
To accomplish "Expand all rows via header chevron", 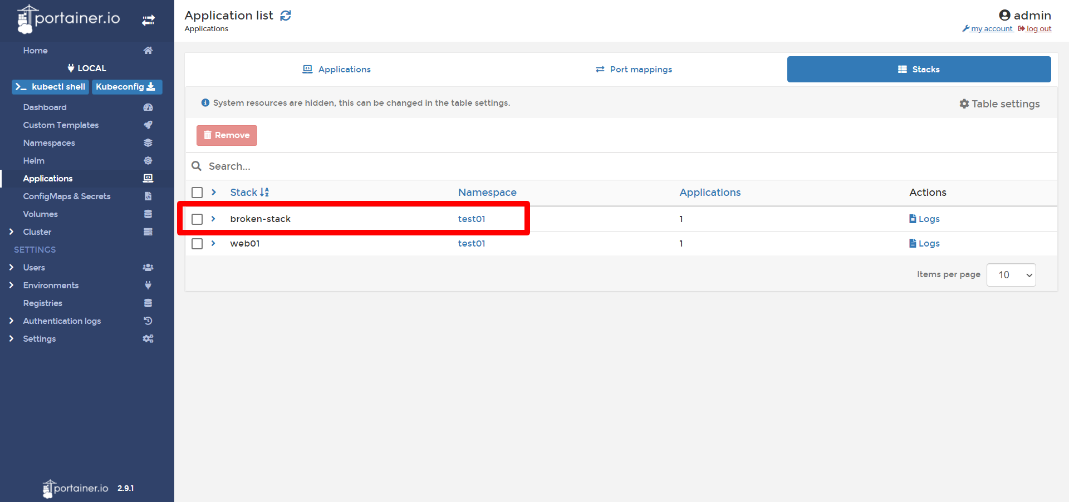I will 213,192.
